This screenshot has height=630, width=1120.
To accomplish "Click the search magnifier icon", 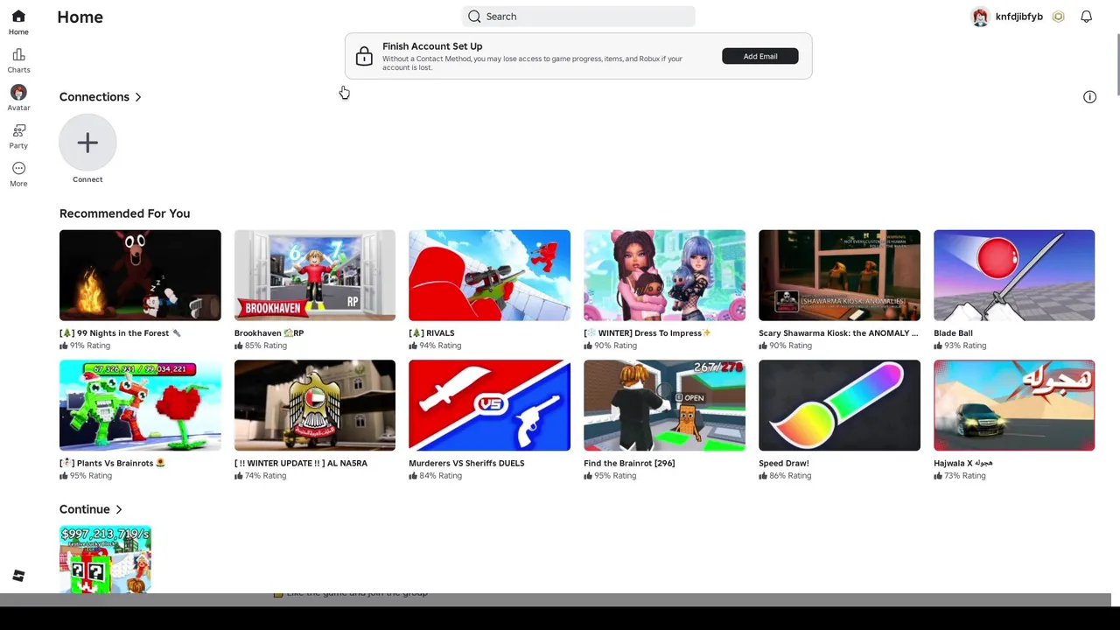I will coord(474,17).
